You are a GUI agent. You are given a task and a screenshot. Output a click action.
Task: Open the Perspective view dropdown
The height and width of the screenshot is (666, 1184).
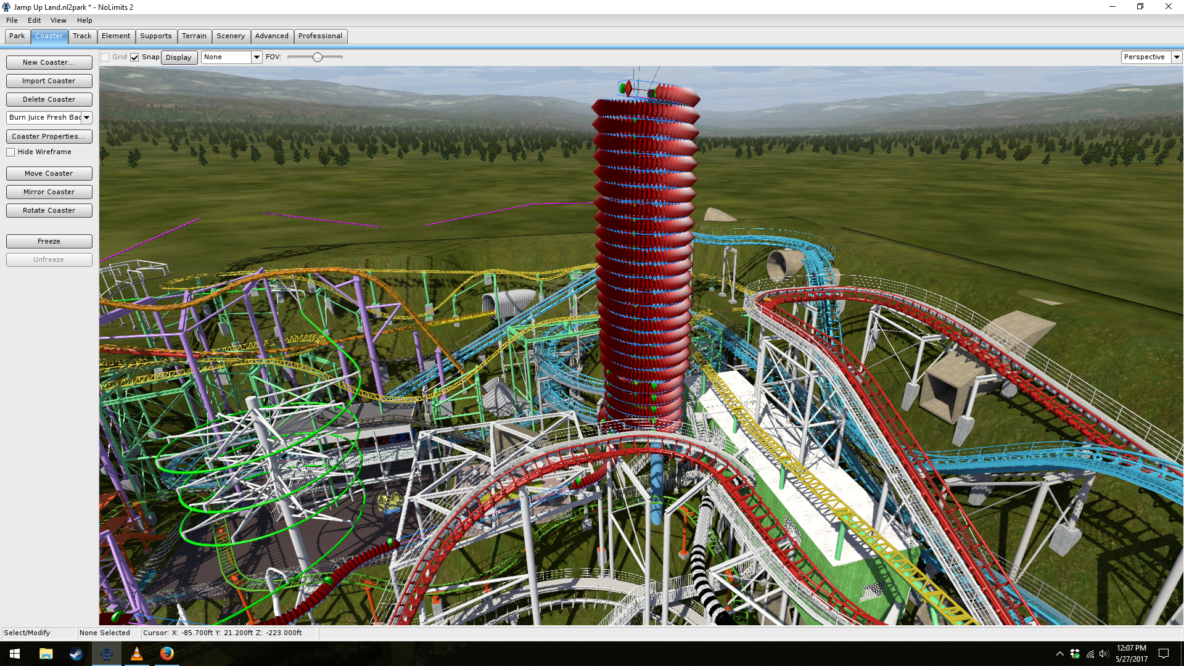click(1176, 57)
